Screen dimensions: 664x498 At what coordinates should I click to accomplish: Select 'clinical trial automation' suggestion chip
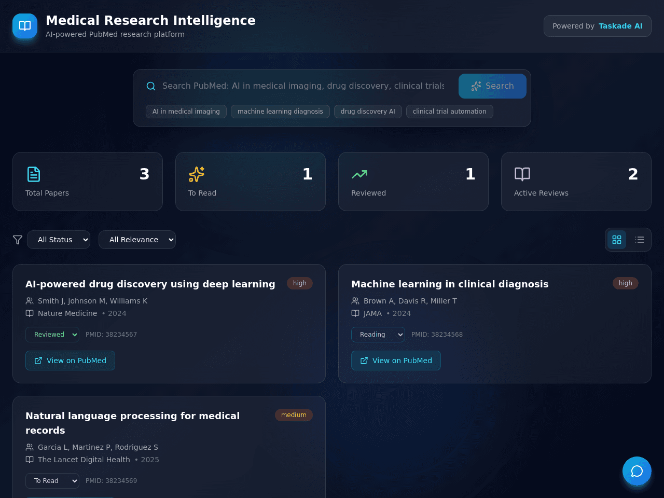pos(450,112)
